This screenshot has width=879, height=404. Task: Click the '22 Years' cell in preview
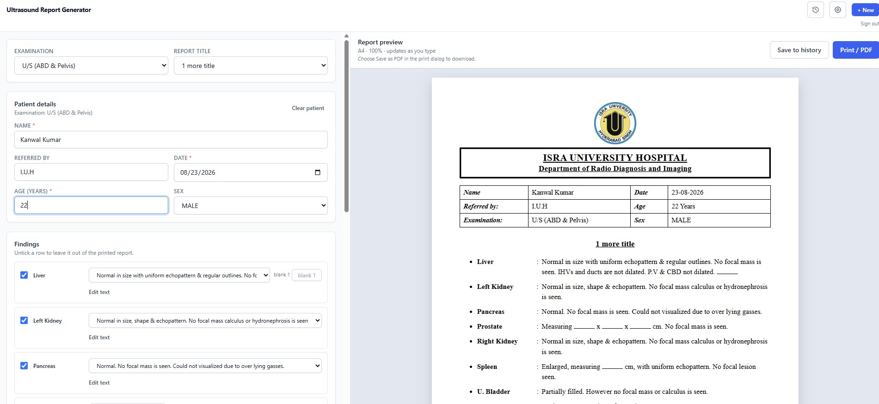coord(719,206)
